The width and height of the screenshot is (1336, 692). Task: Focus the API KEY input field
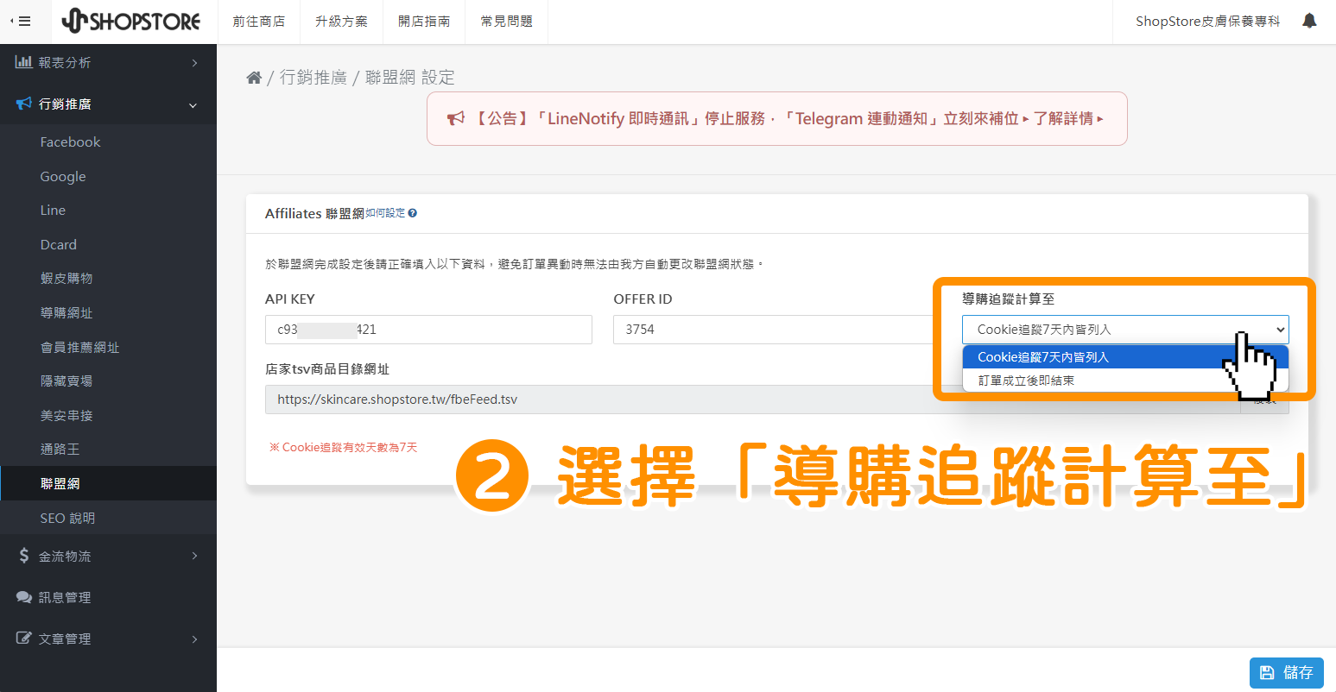click(x=428, y=330)
